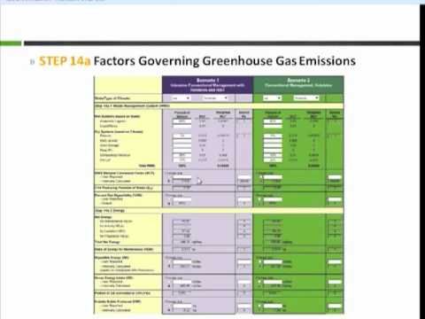Image resolution: width=425 pixels, height=319 pixels.
Task: Select Scenario 2 Volatile Solids user-reported radio
Action: click(259, 306)
